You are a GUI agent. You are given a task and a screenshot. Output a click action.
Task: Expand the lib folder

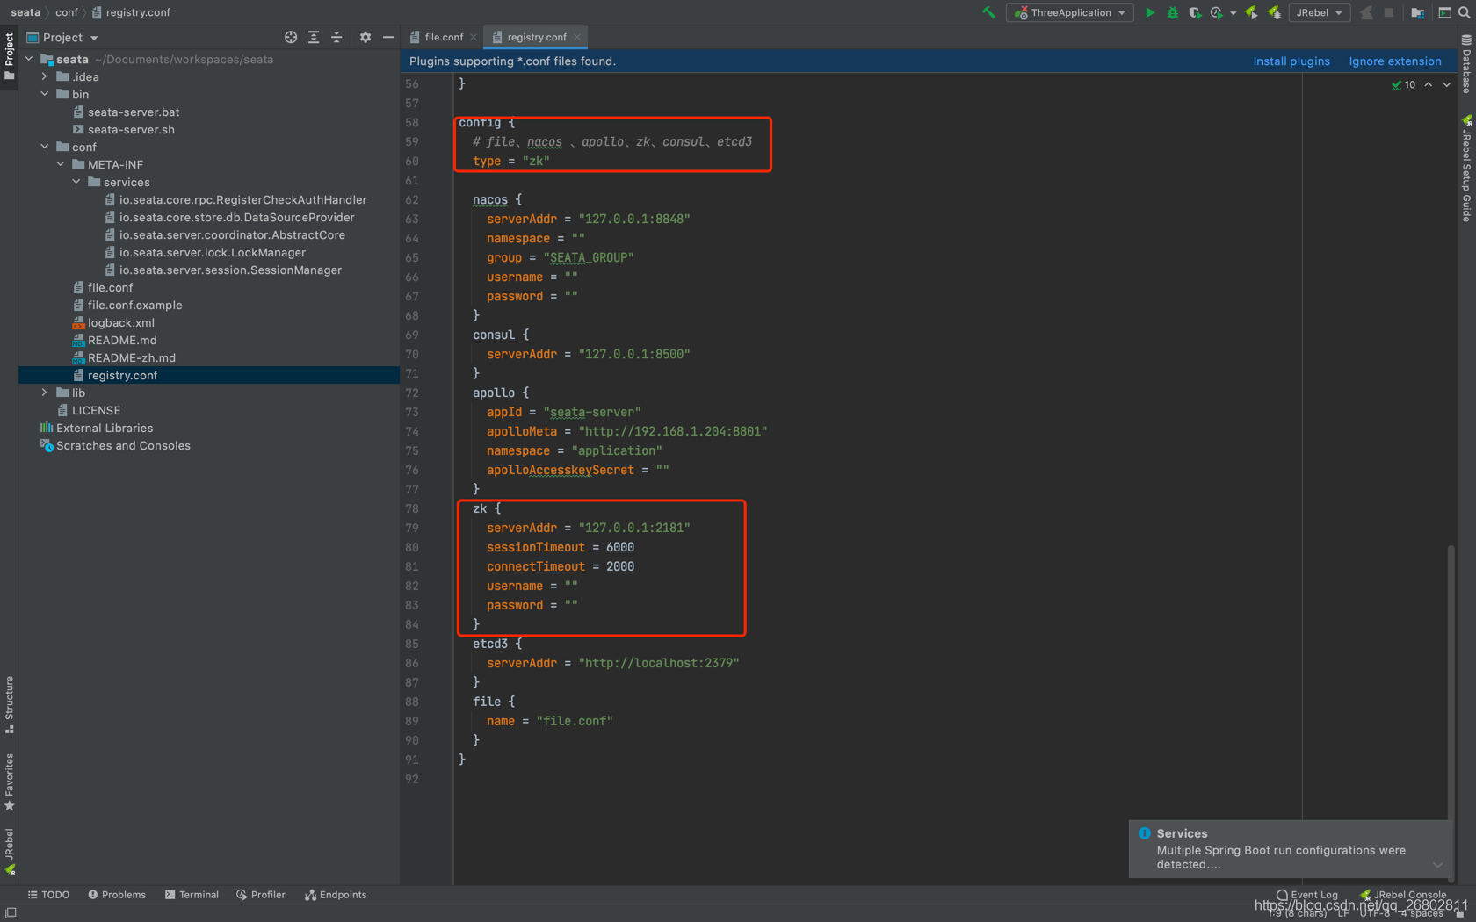[x=45, y=393]
